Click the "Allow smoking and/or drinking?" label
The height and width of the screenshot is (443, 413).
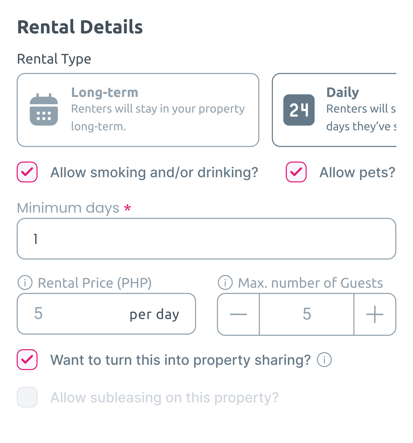[154, 173]
